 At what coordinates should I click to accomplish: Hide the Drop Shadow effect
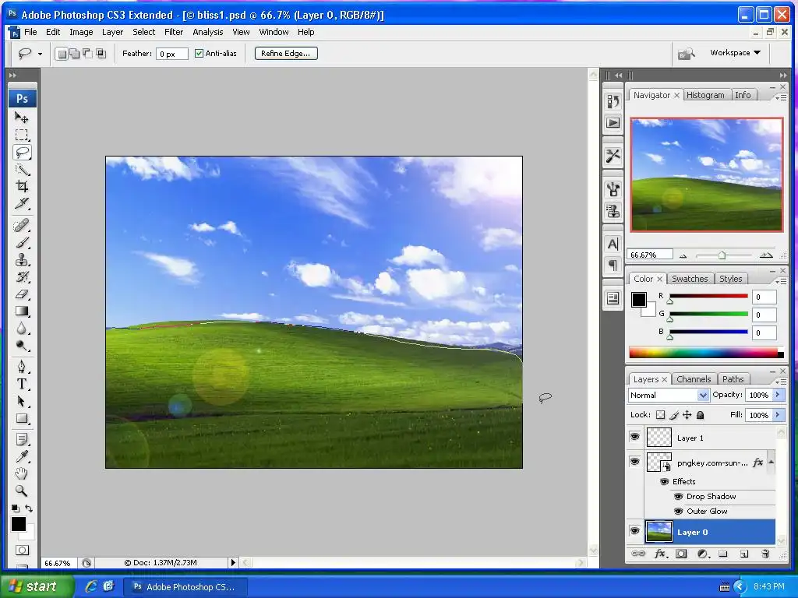pyautogui.click(x=679, y=496)
